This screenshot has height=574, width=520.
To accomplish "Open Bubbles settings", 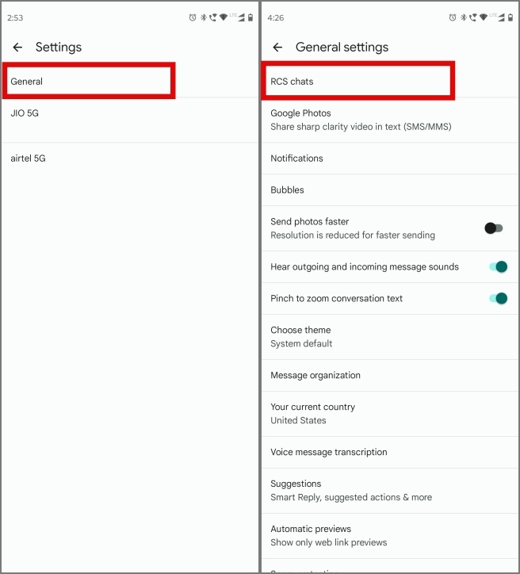I will coord(390,190).
